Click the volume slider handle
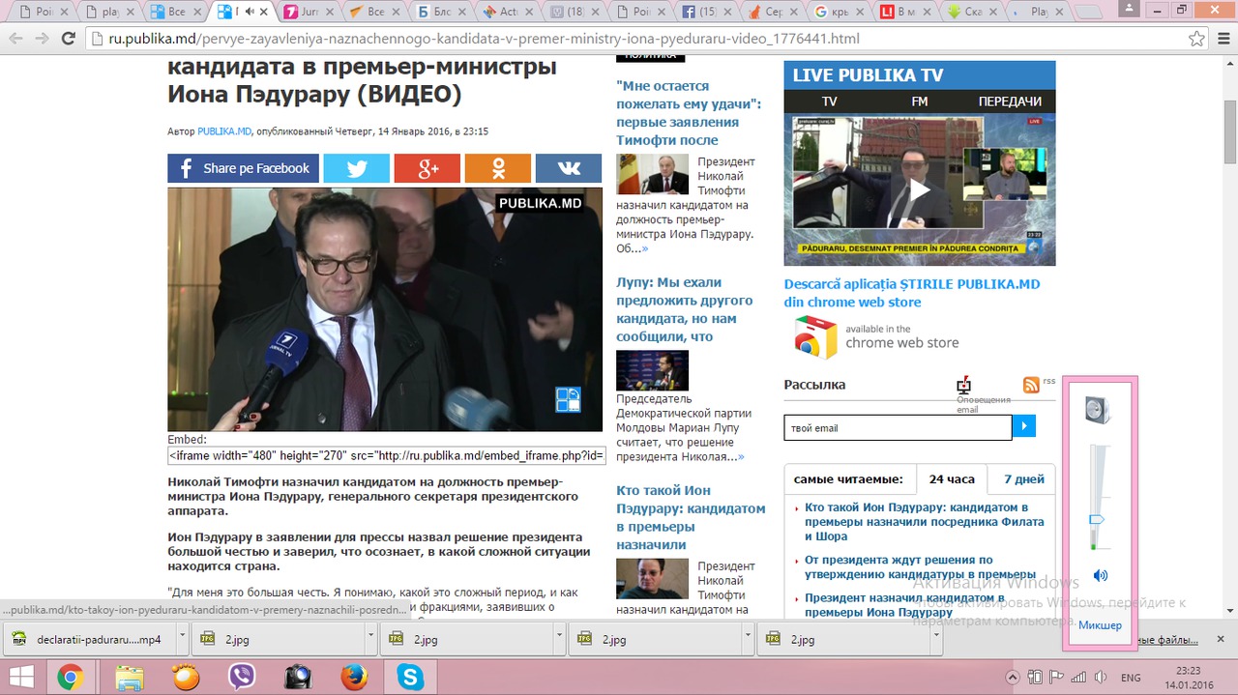Image resolution: width=1238 pixels, height=695 pixels. click(1097, 519)
